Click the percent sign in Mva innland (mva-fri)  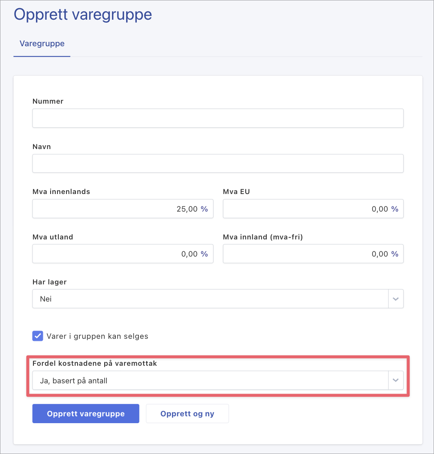coord(395,254)
